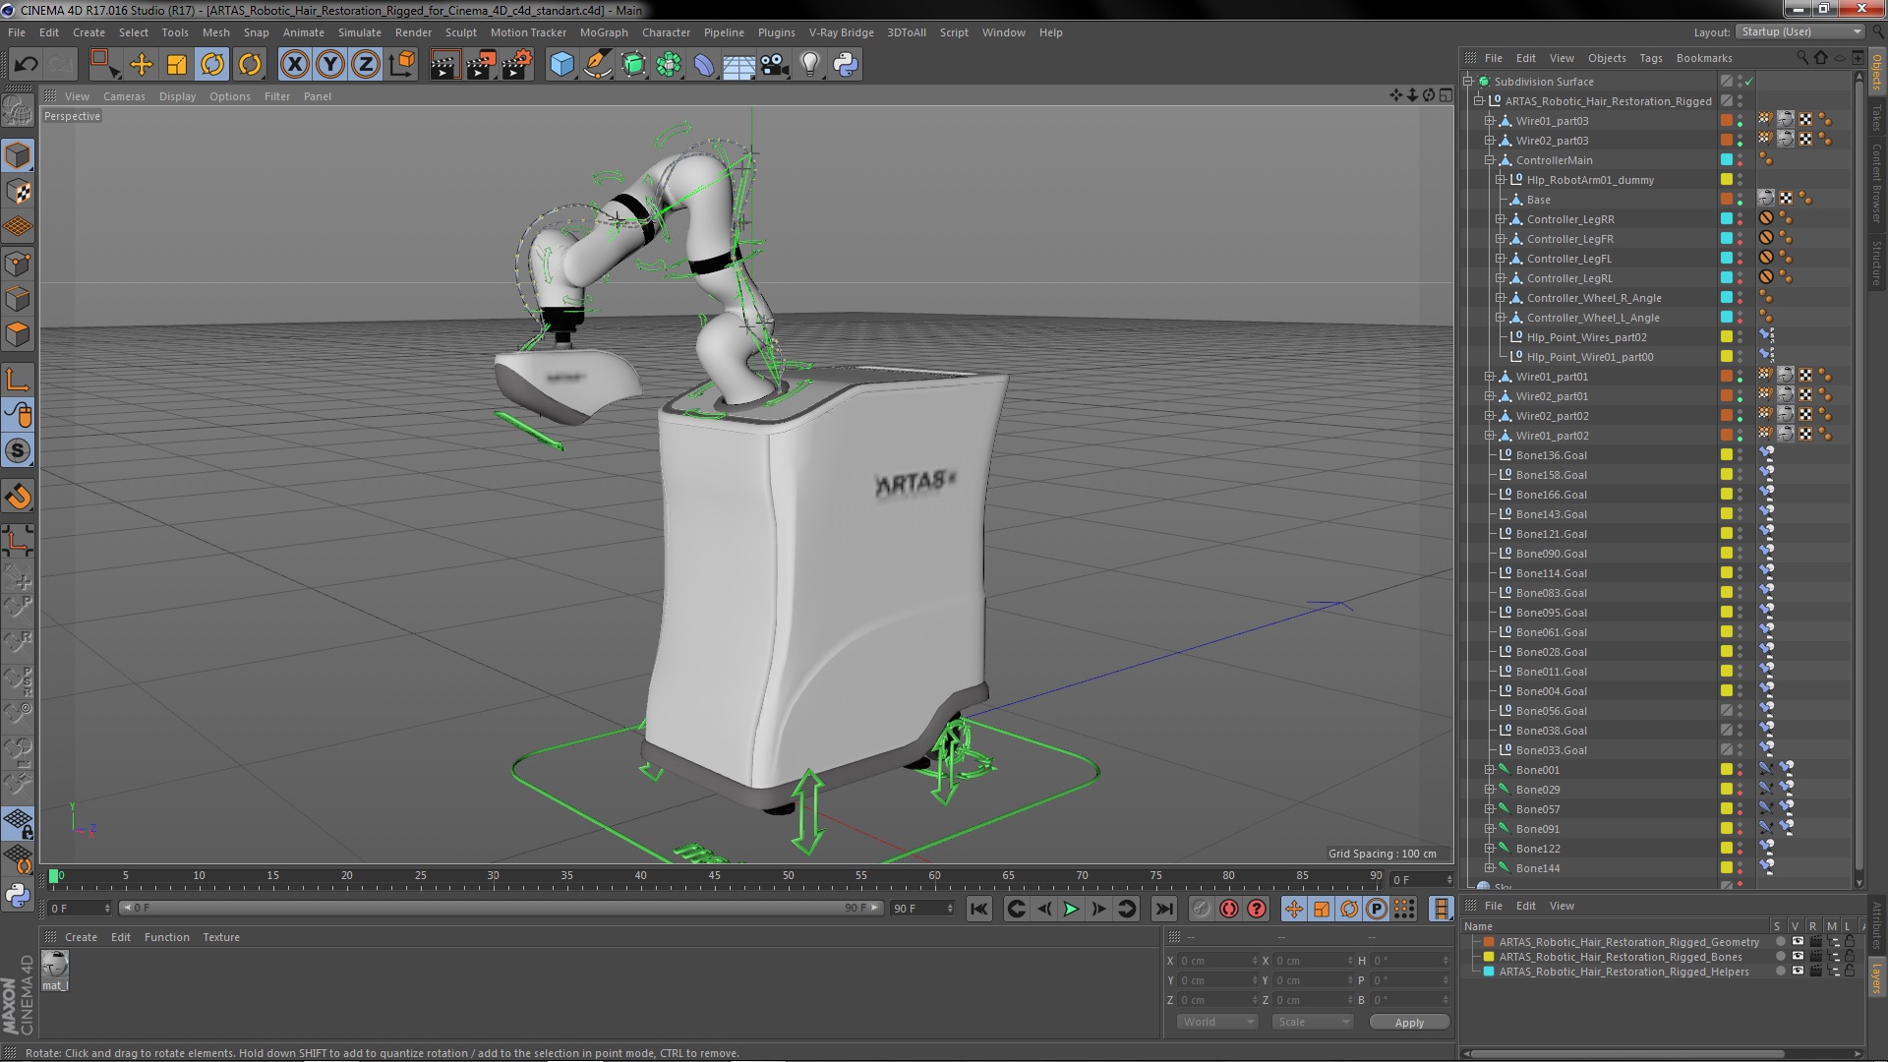Open the Simulate menu
This screenshot has width=1888, height=1062.
click(x=360, y=32)
